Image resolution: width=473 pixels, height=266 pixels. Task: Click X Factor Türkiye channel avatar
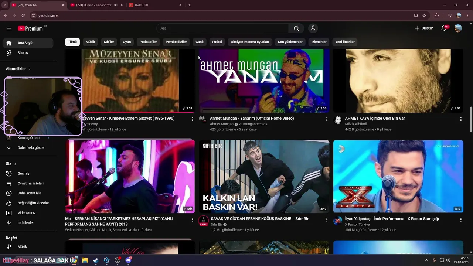point(338,221)
